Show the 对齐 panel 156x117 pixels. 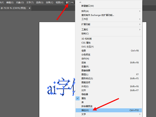point(83,90)
